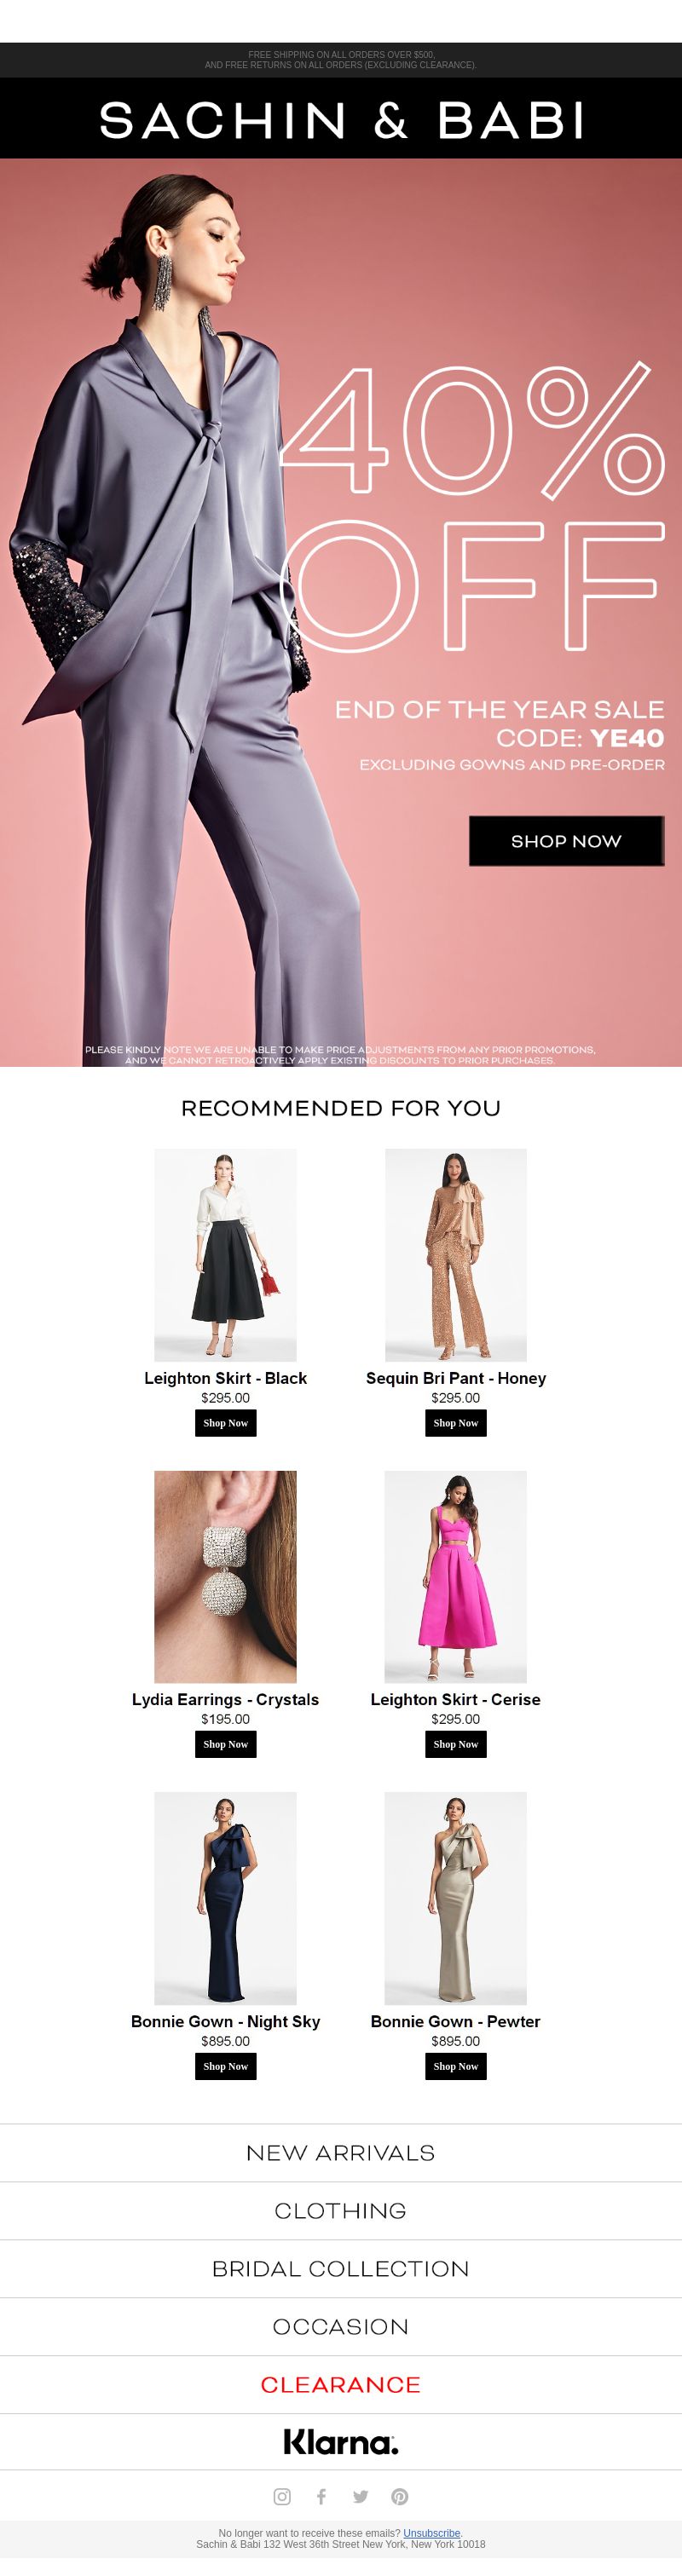
Task: Shop Now under Sequin Bri Pant - Honey
Action: (x=455, y=1422)
